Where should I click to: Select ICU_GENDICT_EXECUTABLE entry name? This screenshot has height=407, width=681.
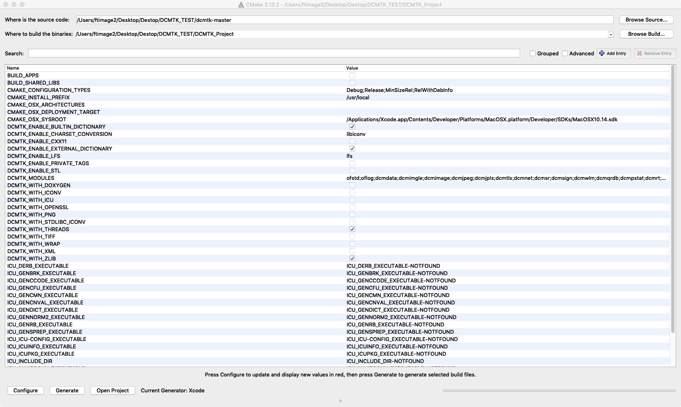(42, 310)
